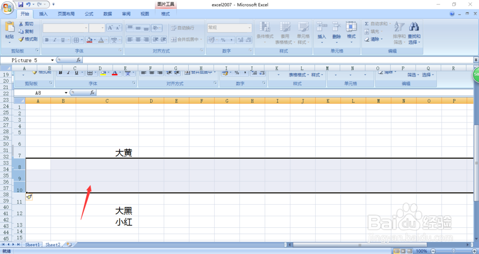Increase font size with large A button
Viewport: 479px width, 254px height.
110,28
